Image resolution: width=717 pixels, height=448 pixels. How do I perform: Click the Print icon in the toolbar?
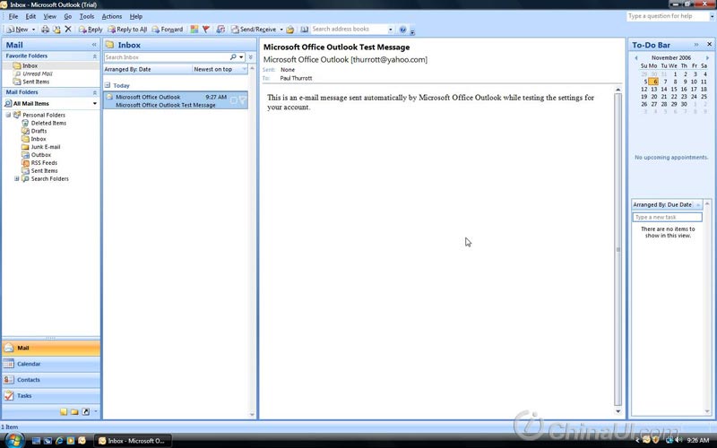(x=46, y=30)
